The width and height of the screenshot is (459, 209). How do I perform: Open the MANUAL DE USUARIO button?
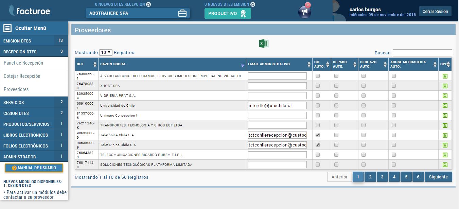pyautogui.click(x=34, y=168)
